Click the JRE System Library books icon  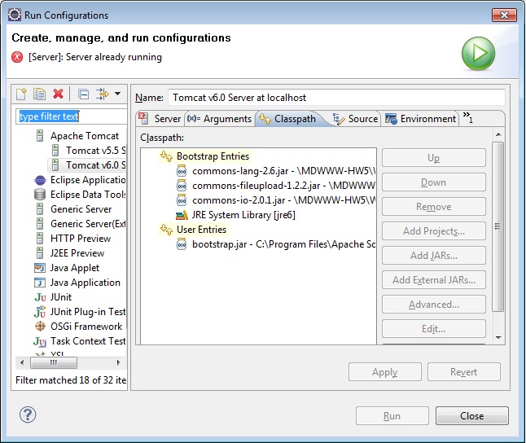coord(182,215)
